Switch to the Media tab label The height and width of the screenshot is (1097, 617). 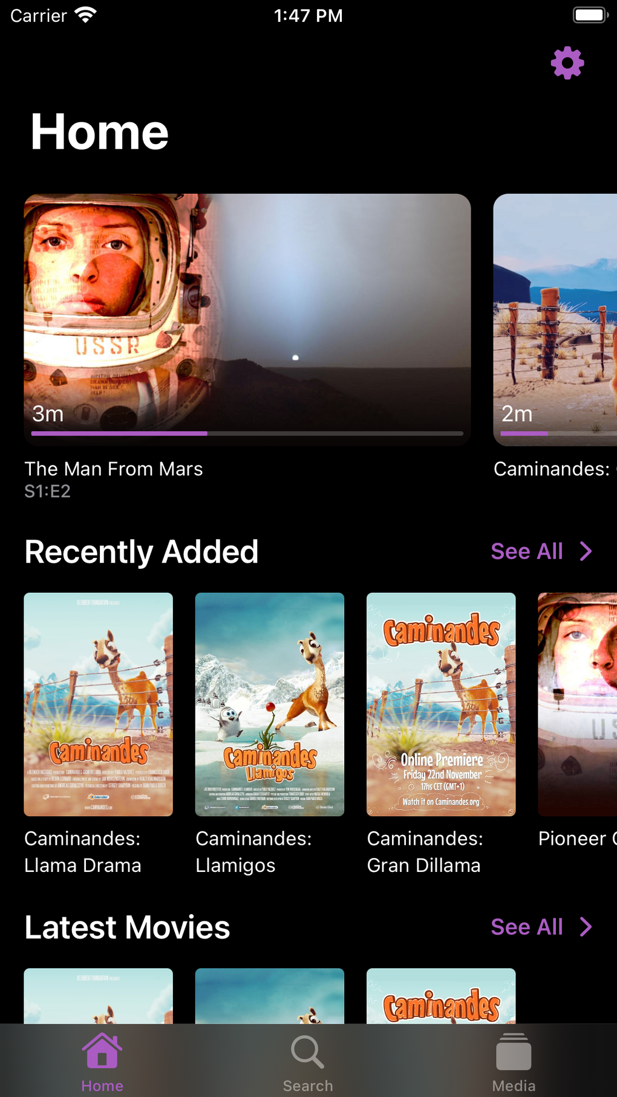click(x=514, y=1086)
